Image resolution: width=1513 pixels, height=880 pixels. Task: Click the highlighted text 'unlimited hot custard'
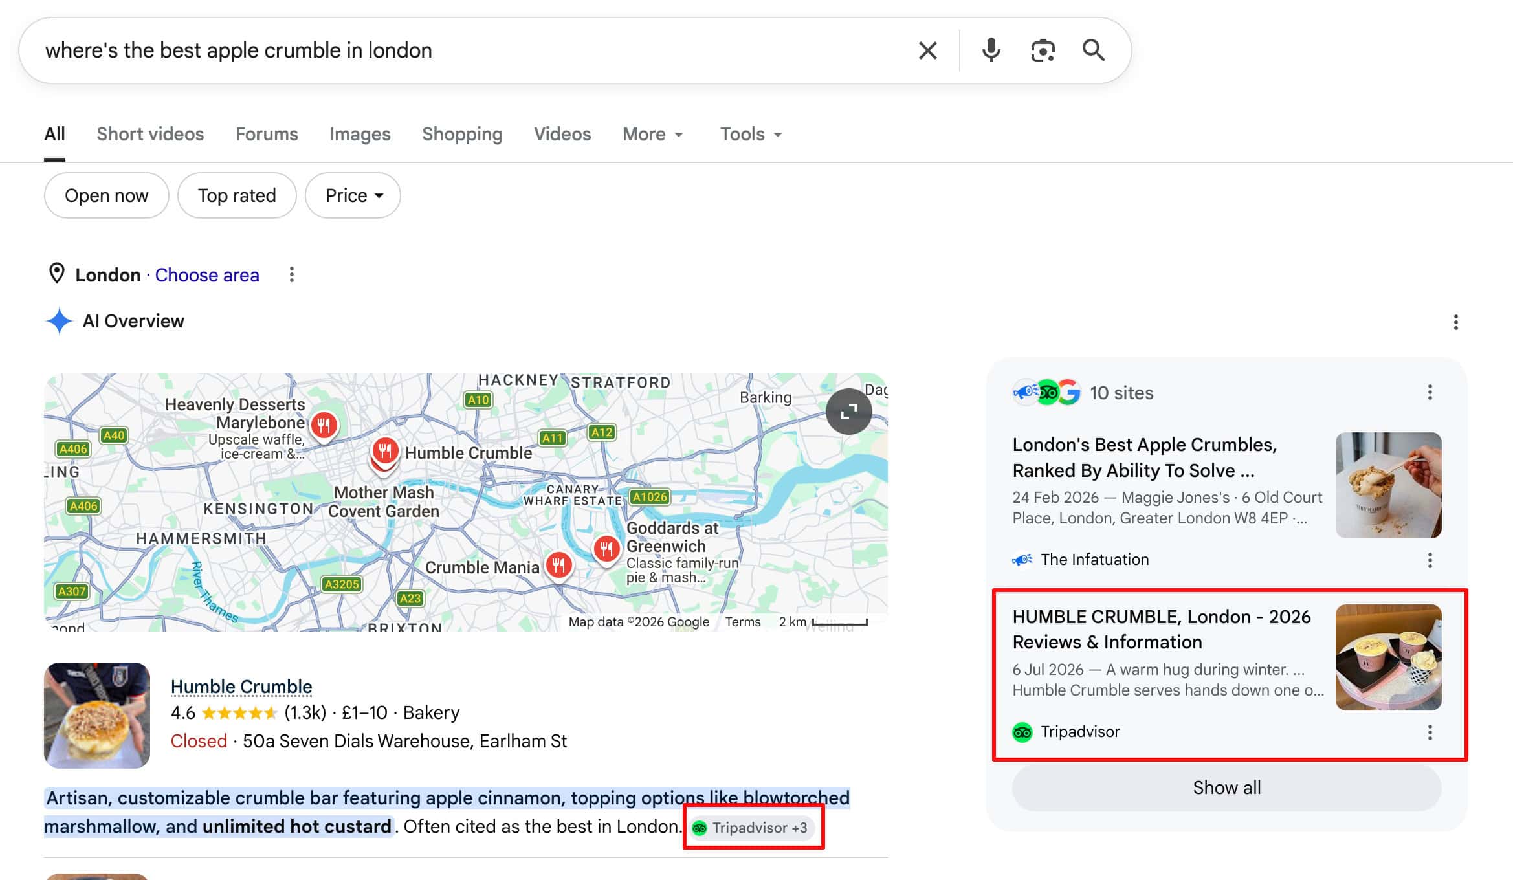297,827
